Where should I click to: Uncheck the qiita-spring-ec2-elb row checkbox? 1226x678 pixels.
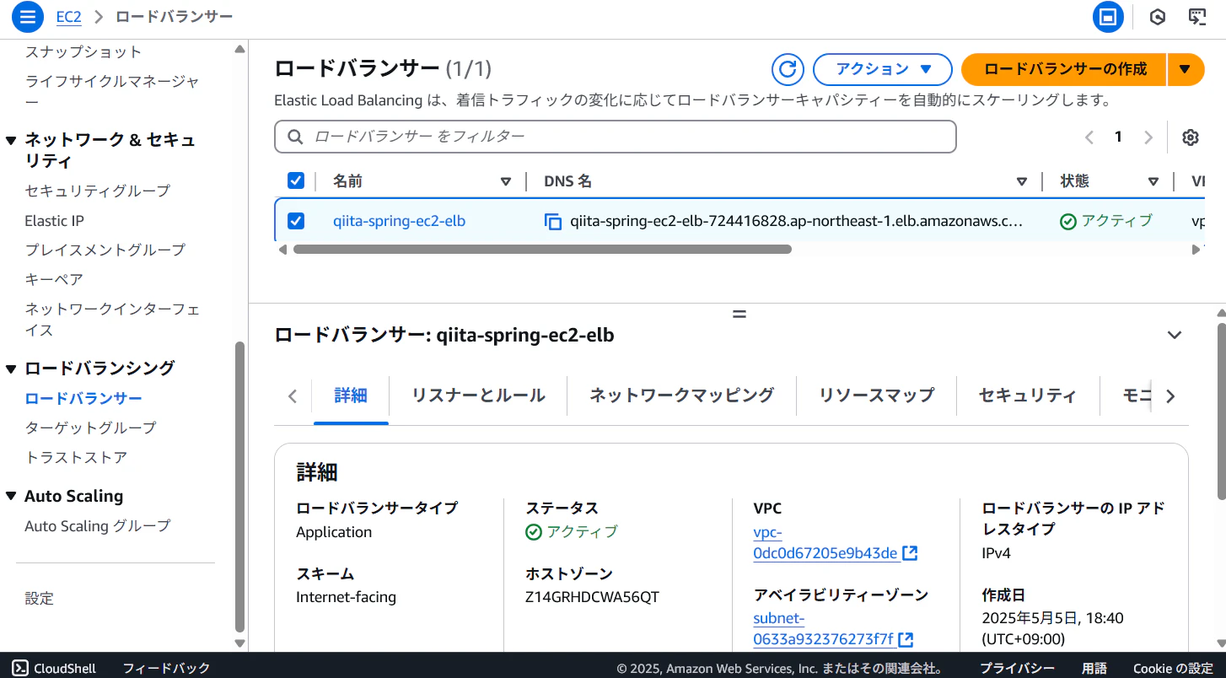pos(296,221)
